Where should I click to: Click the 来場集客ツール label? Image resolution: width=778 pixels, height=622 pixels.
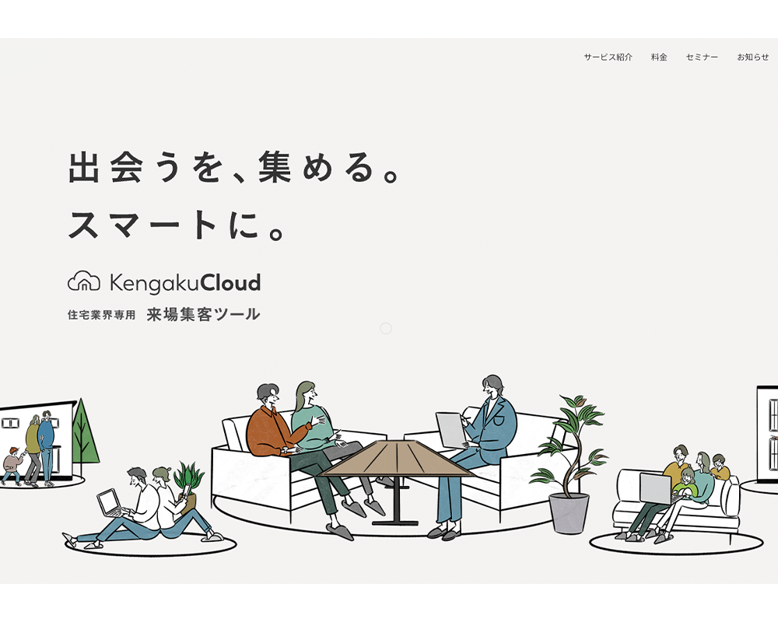pos(204,313)
